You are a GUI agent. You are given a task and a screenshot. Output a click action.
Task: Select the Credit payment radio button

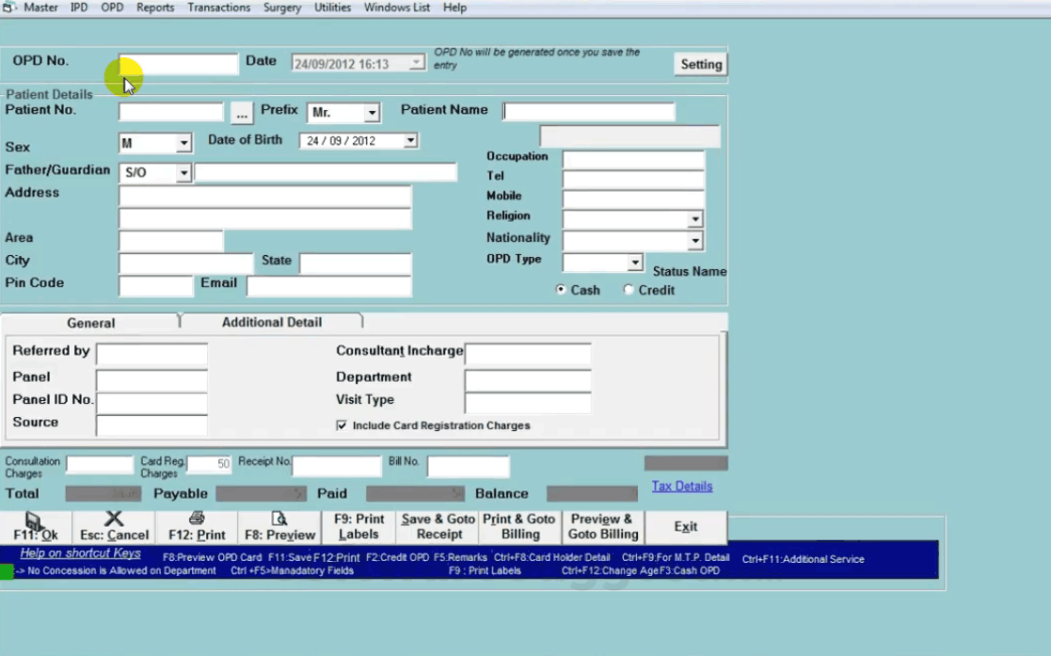point(629,290)
